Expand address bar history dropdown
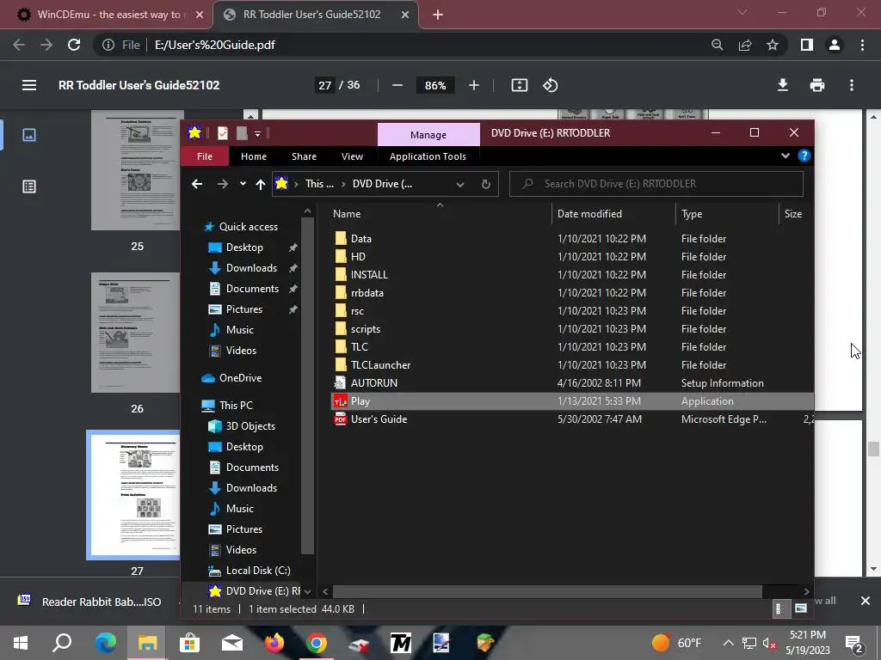The image size is (881, 660). pos(460,184)
